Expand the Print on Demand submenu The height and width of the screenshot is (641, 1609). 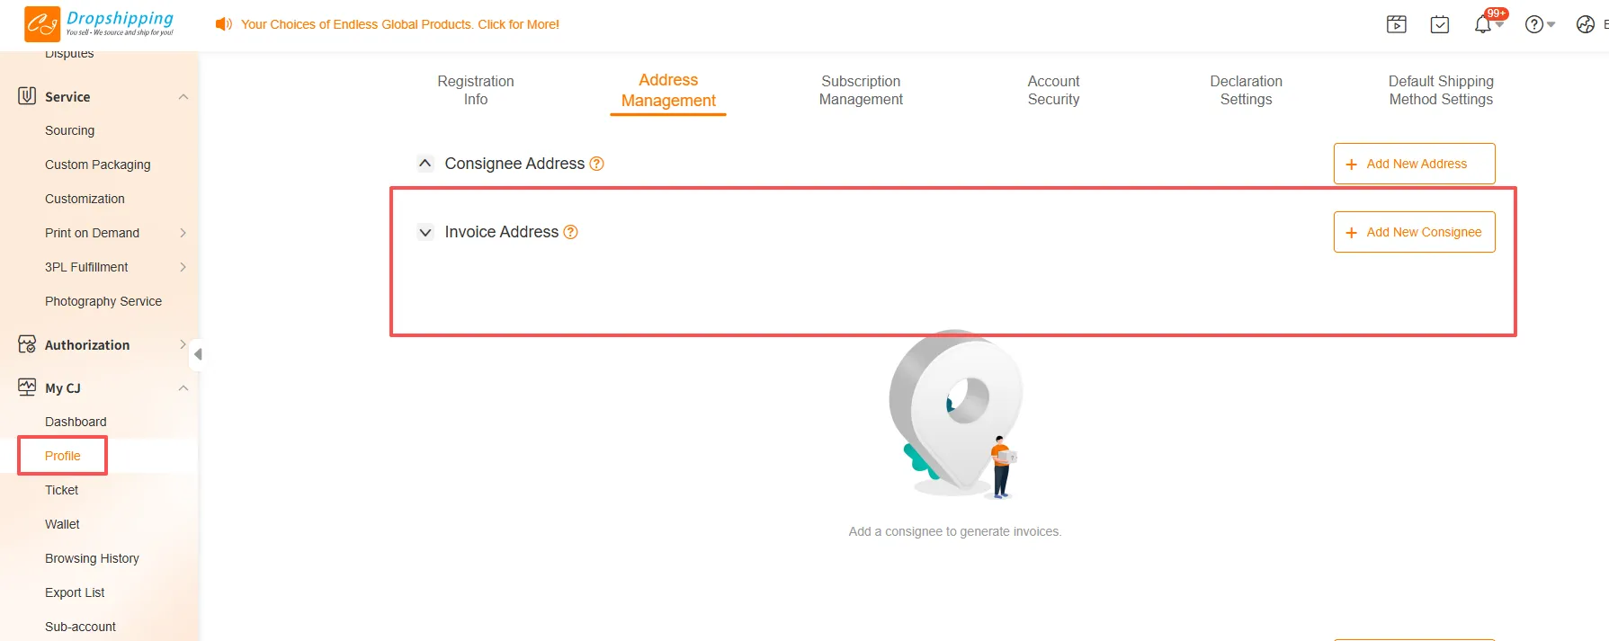click(183, 233)
